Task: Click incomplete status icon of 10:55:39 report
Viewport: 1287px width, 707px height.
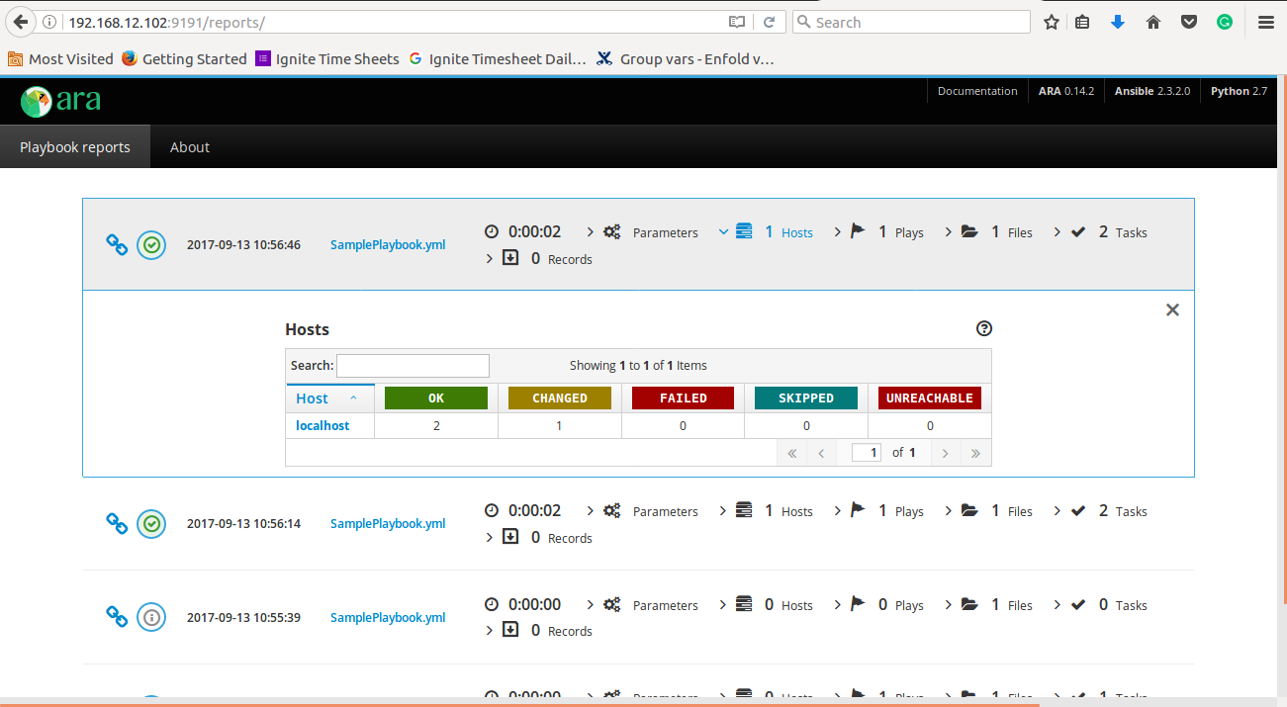Action: [151, 617]
